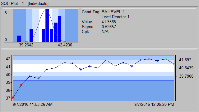Screen dimensions: 199x112
Task: Click the right axis label '39.7908'
Action: coord(186,76)
